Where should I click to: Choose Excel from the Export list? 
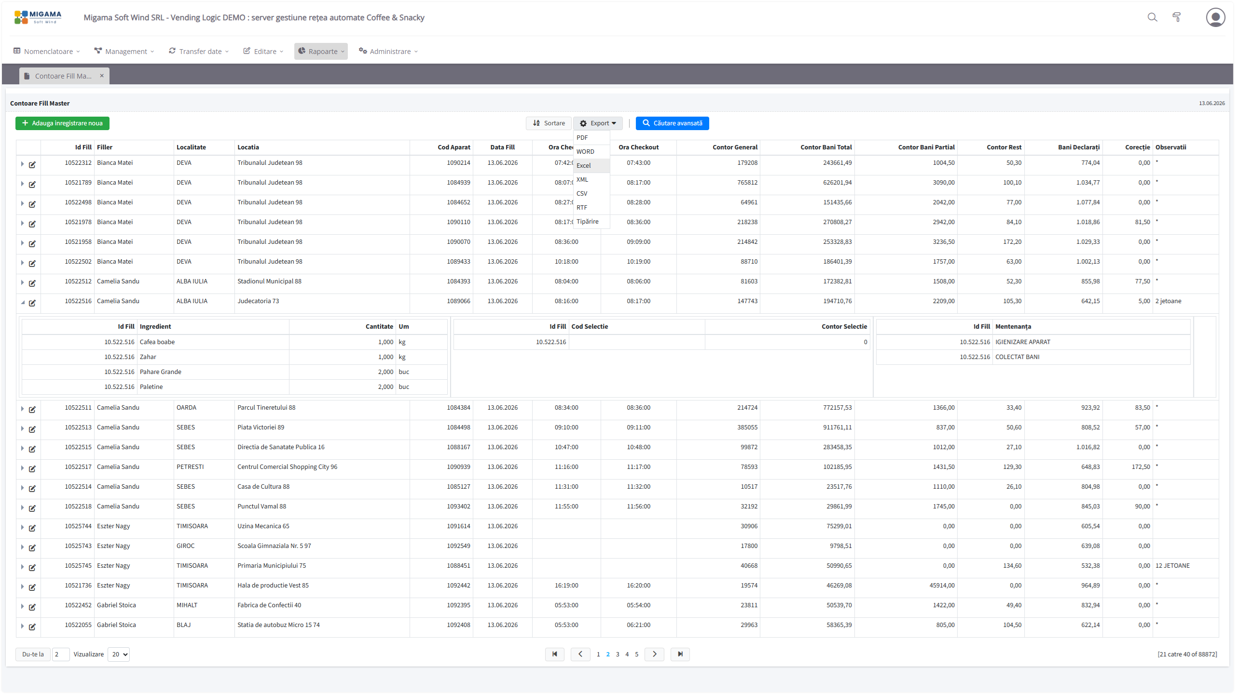pos(591,165)
